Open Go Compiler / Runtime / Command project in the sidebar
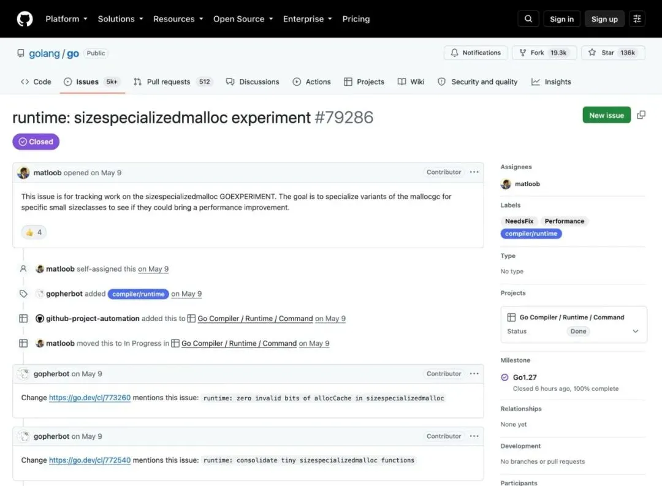Screen dimensions: 662x486 [572, 317]
